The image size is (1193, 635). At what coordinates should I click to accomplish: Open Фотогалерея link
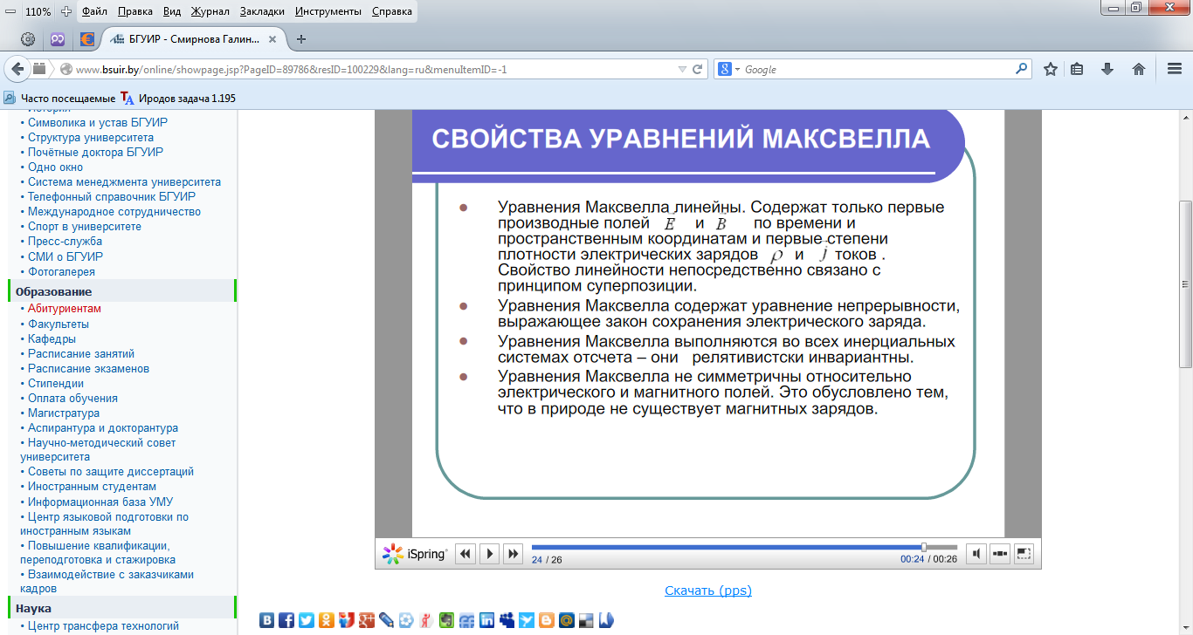coord(61,271)
